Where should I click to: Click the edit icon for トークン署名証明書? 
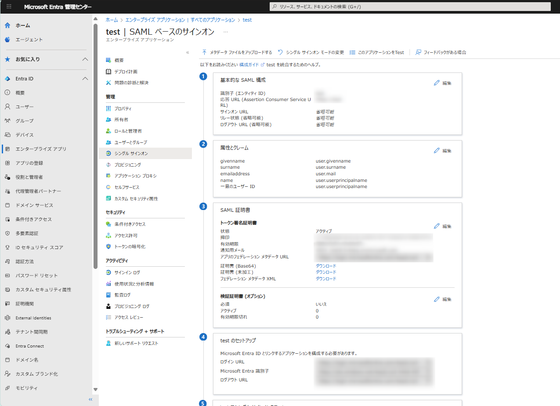pos(437,226)
